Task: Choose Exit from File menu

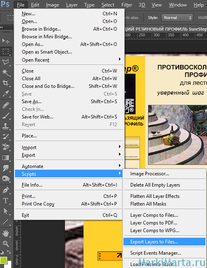Action: click(69, 215)
